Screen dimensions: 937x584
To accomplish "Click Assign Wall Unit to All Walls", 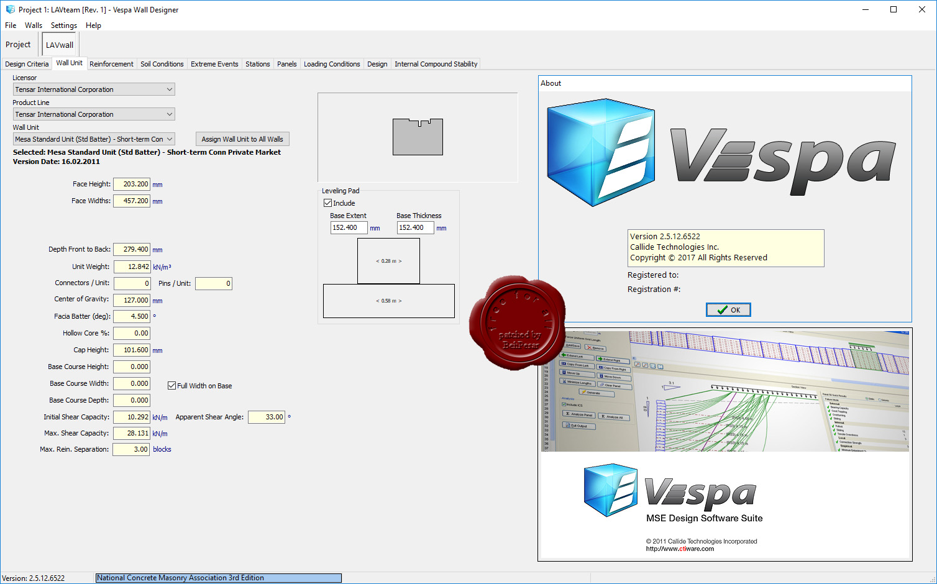I will click(242, 139).
